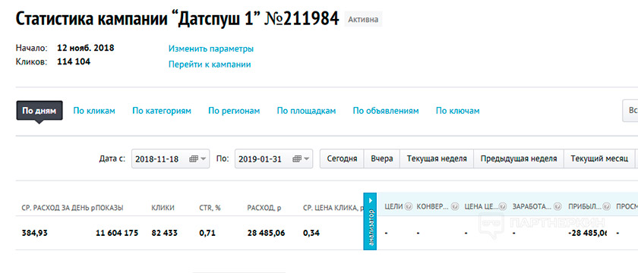Click the 114 104 total clicks count
638x273 pixels.
74,61
